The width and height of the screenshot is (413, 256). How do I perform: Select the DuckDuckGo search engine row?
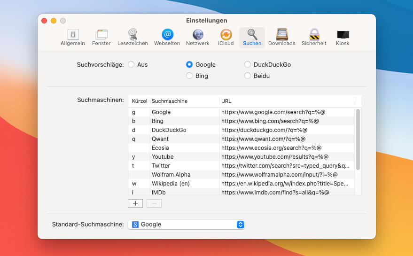click(x=241, y=130)
